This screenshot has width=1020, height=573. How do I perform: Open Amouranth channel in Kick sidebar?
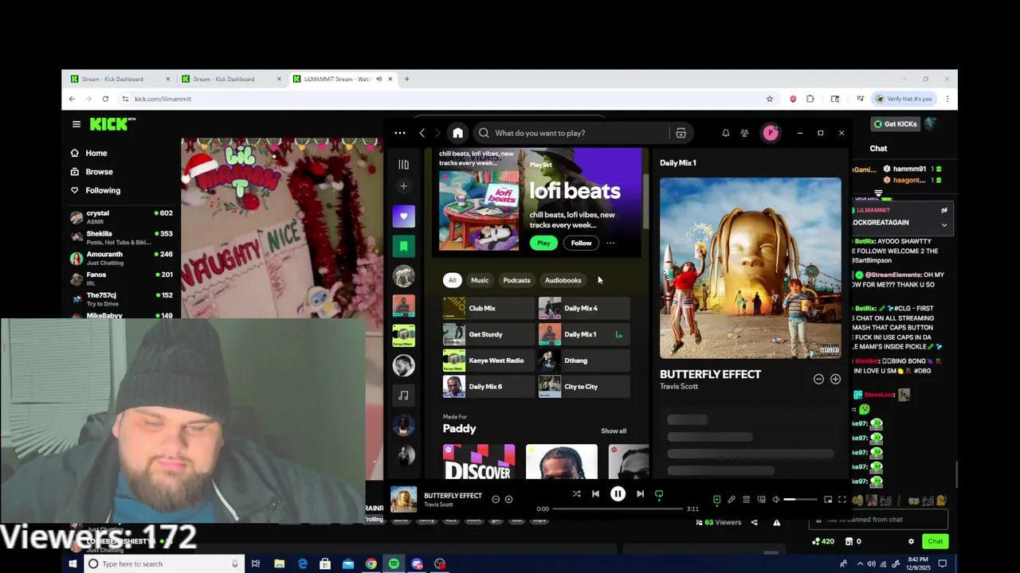pyautogui.click(x=120, y=258)
